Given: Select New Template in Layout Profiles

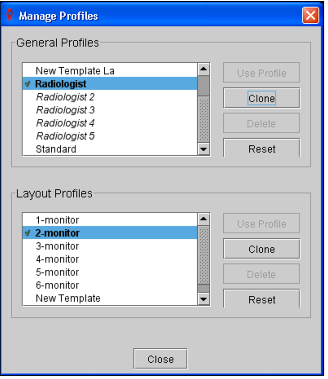Looking at the screenshot, I should pyautogui.click(x=68, y=299).
